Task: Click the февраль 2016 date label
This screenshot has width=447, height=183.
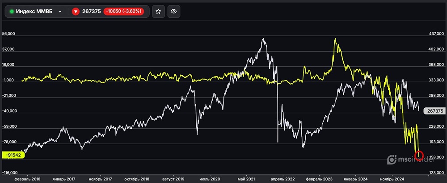Action: click(x=27, y=179)
